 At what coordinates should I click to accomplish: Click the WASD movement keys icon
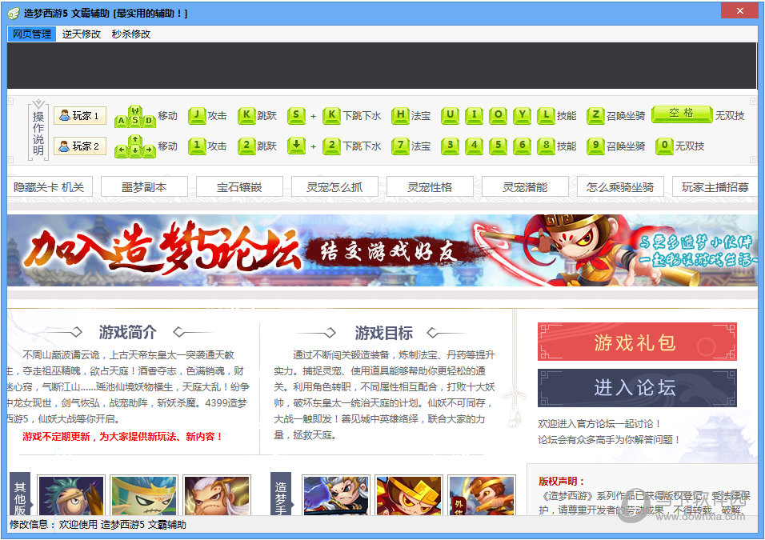[135, 117]
